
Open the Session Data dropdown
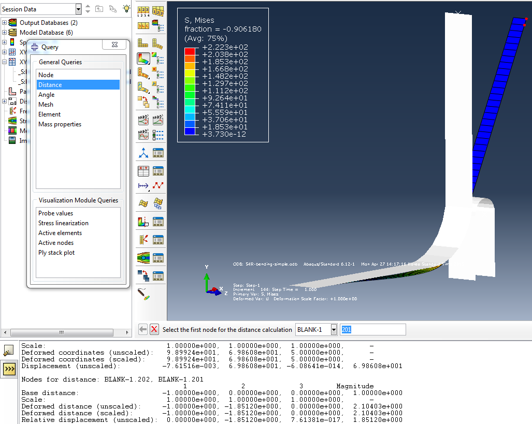point(78,9)
